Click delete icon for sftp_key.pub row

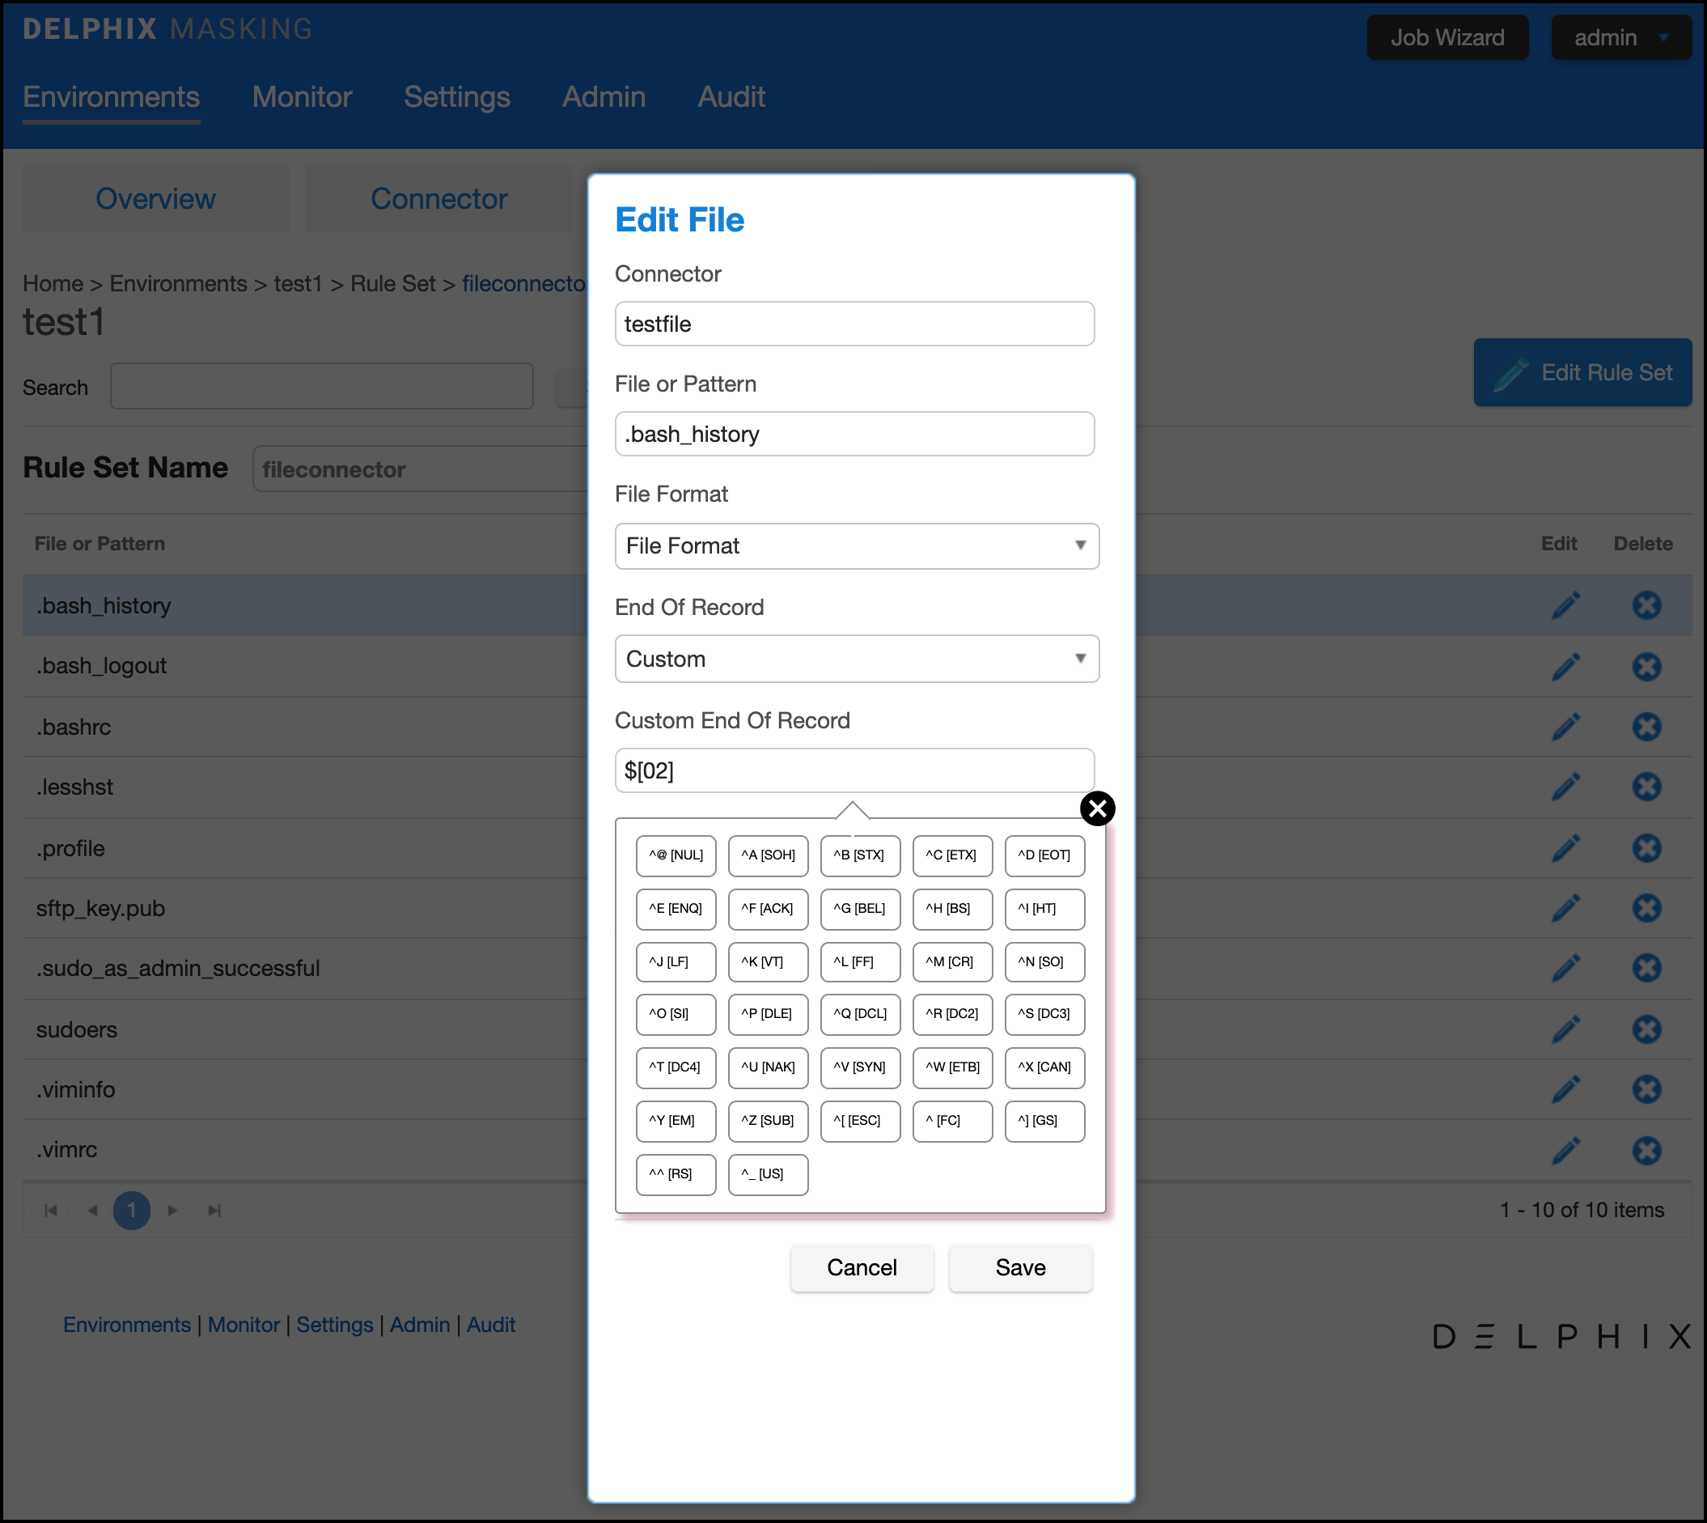(1646, 908)
